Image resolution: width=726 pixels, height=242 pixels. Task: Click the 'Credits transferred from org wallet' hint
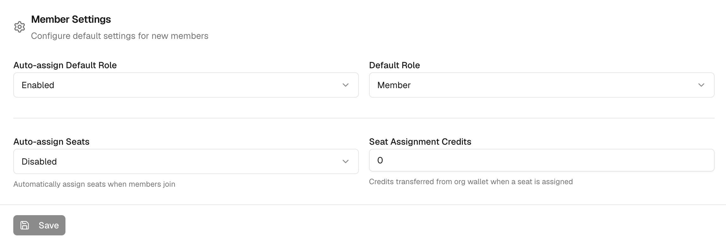tap(471, 182)
